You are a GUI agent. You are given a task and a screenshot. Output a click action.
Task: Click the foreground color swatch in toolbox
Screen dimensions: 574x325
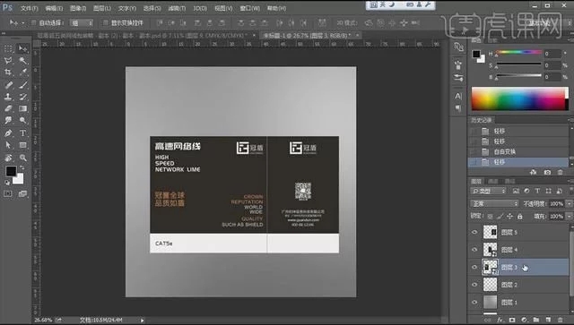(11, 171)
